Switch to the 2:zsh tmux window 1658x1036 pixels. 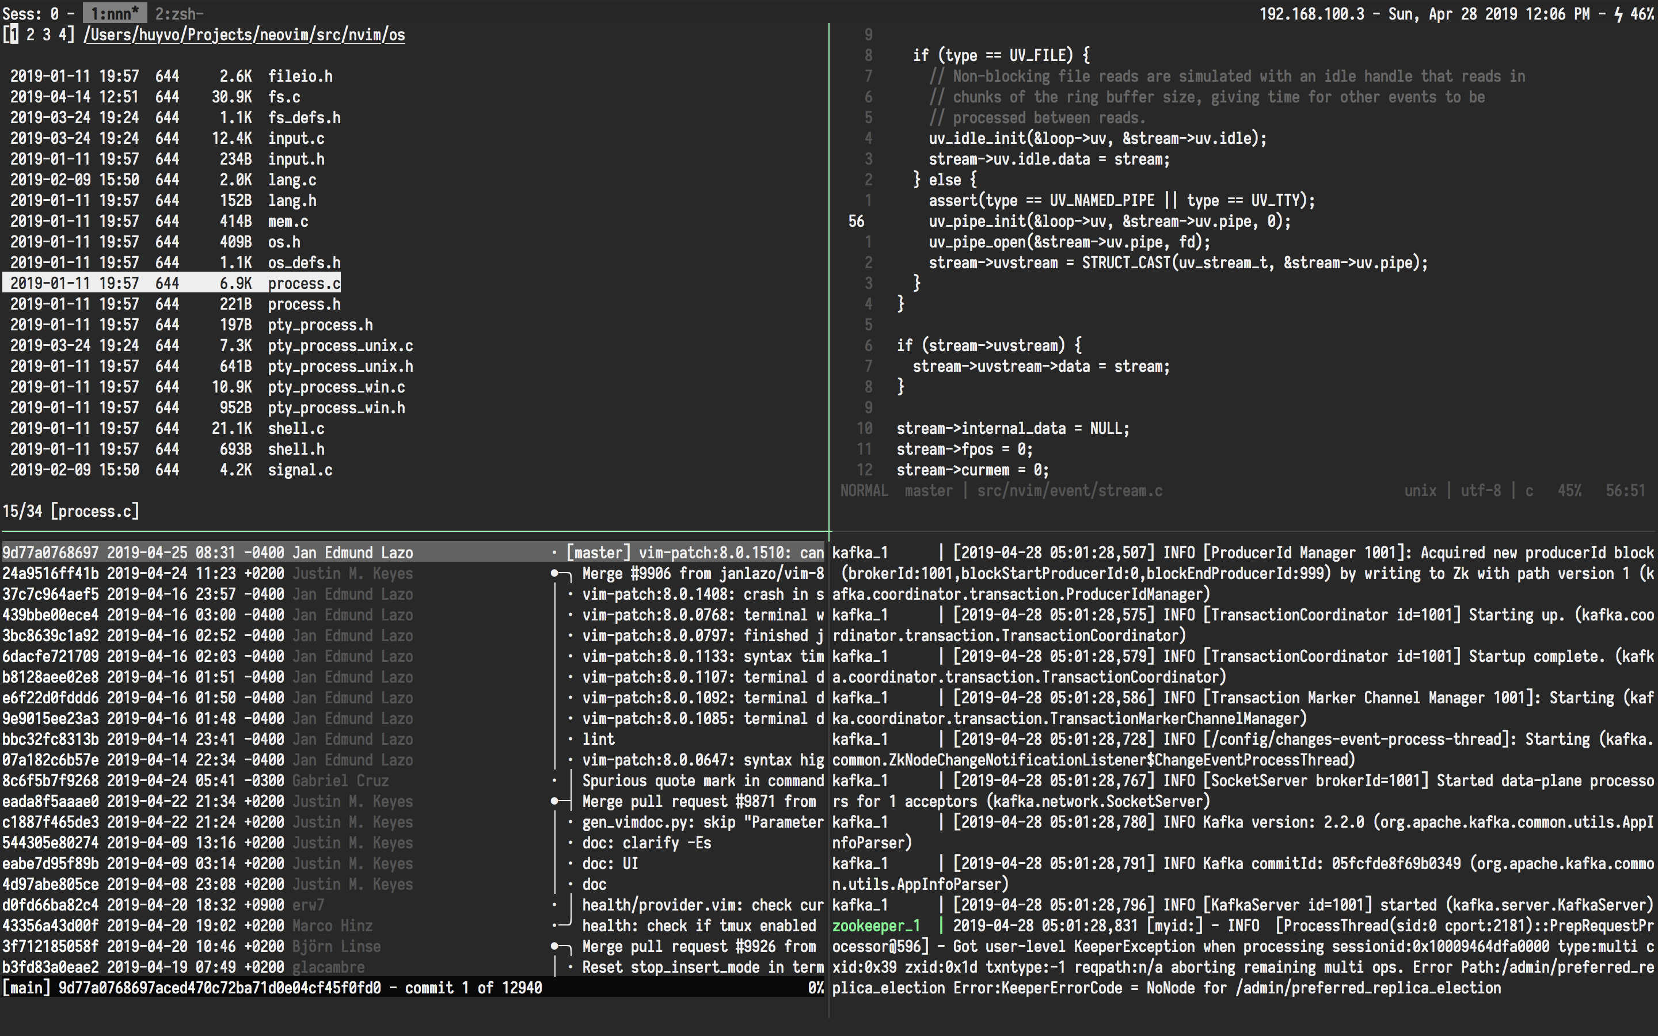[178, 13]
